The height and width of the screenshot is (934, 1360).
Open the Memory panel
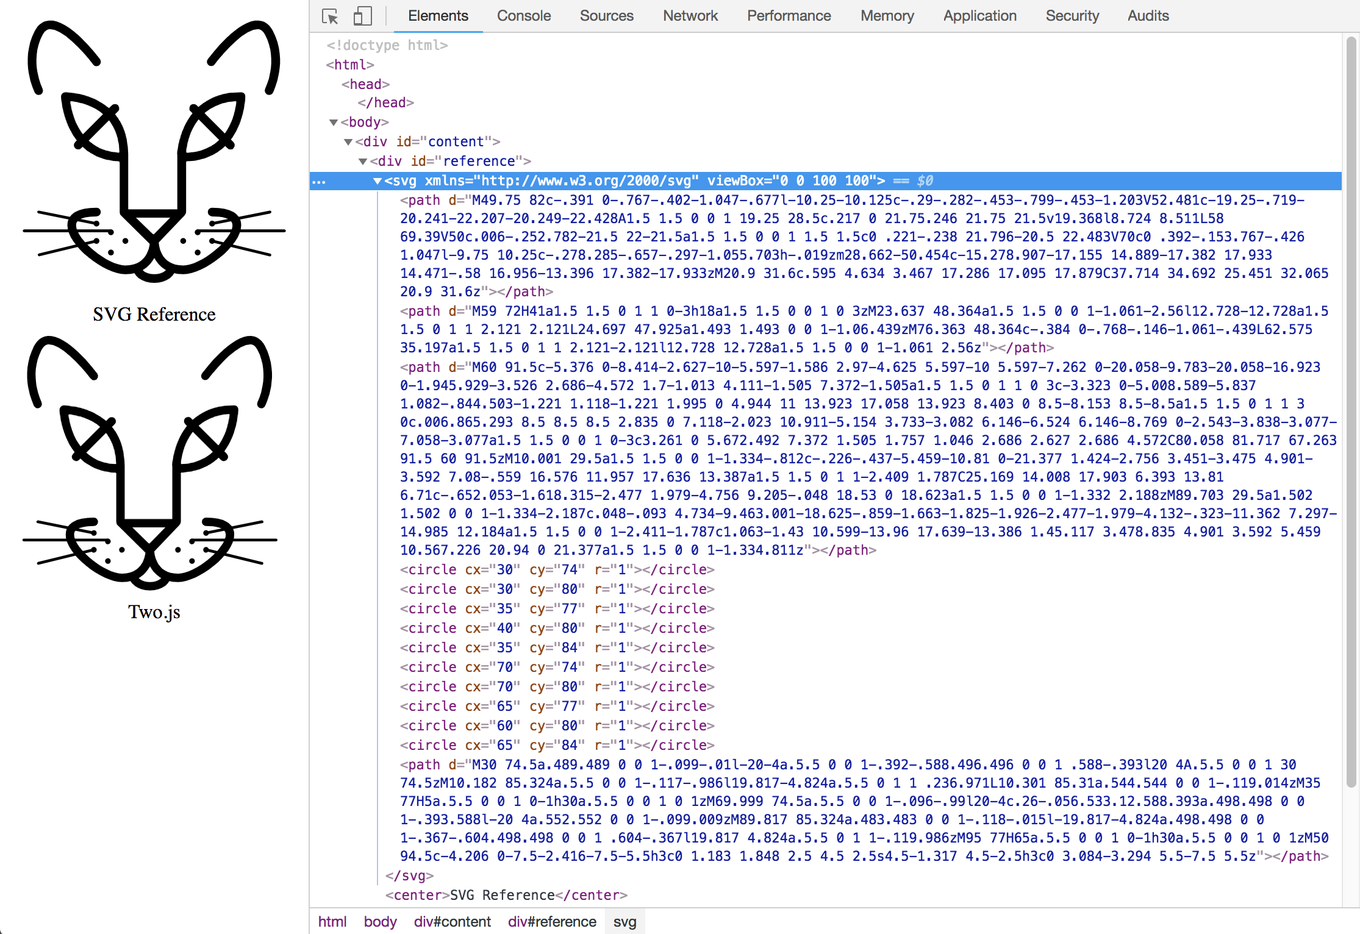pos(887,16)
